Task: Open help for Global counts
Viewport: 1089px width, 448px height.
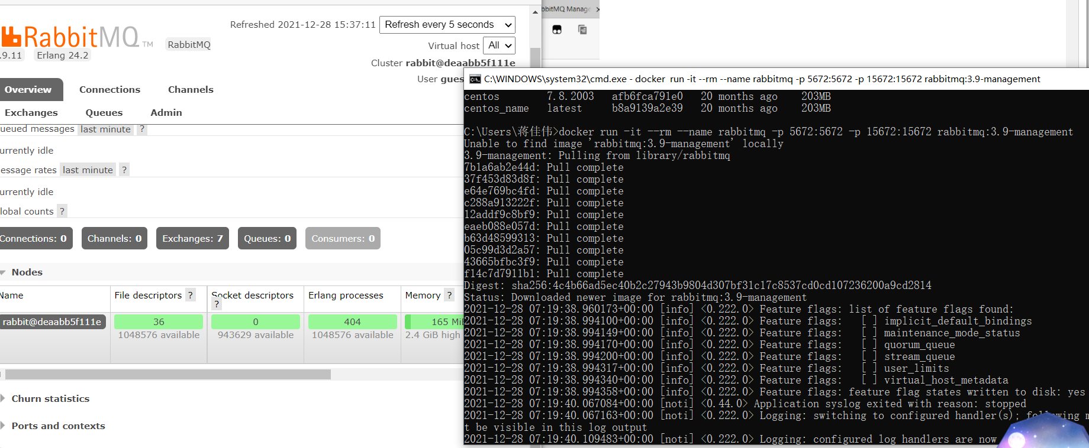Action: coord(62,212)
